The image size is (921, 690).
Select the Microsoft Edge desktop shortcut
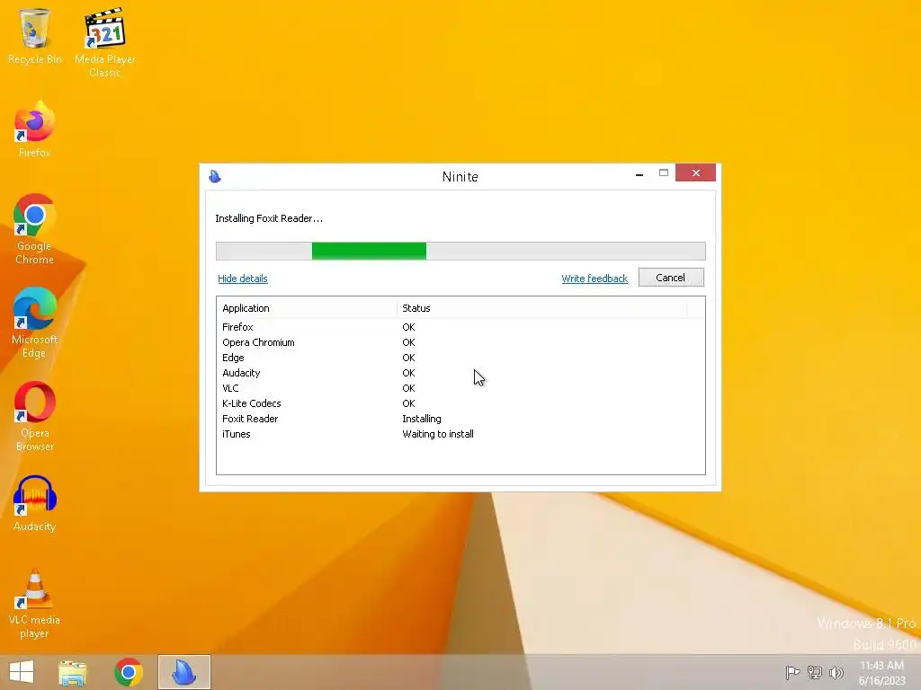[x=35, y=323]
